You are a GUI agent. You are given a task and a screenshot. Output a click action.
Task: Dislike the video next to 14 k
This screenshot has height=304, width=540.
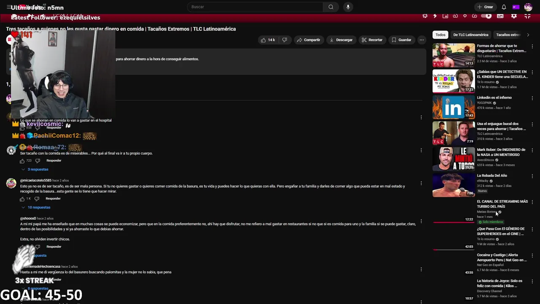click(x=285, y=40)
